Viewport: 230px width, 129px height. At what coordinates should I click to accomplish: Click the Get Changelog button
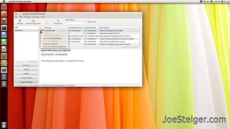[x=61, y=54]
